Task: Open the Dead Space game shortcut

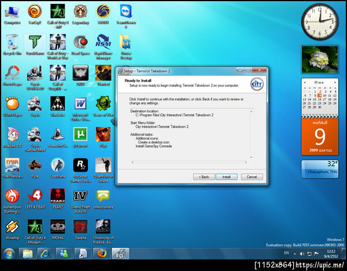Action: (80, 45)
